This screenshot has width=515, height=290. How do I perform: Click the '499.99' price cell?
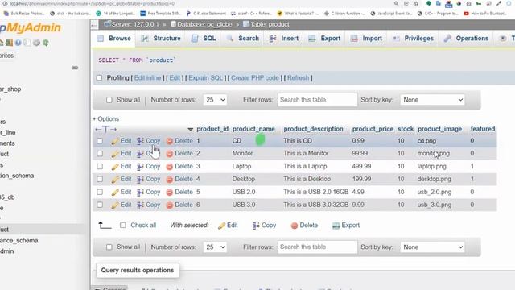pos(361,167)
